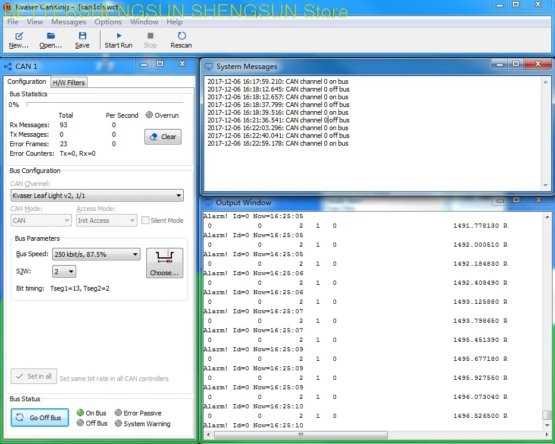Close the Output Window

pyautogui.click(x=538, y=200)
